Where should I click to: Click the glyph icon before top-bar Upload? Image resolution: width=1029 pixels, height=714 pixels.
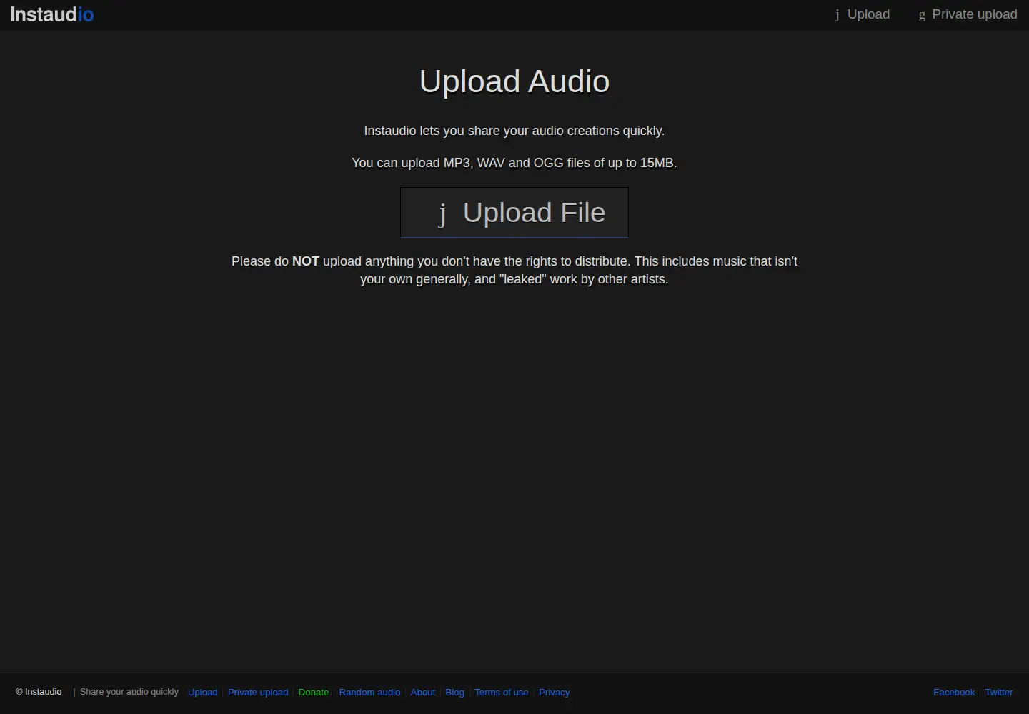click(x=837, y=15)
